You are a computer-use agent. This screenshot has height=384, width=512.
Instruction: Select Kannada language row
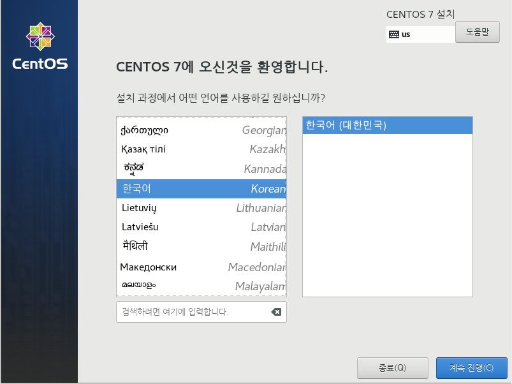pyautogui.click(x=201, y=169)
